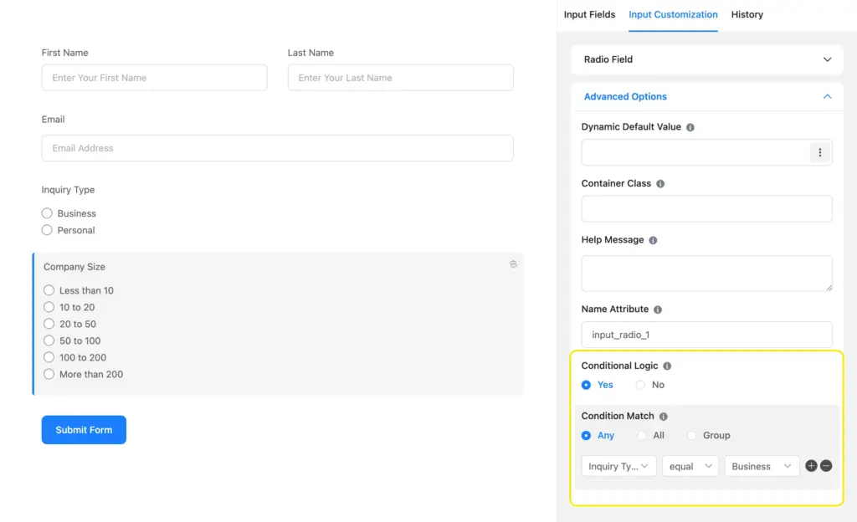Screen dimensions: 857x522
Task: Remove the condition with the minus icon
Action: point(826,466)
